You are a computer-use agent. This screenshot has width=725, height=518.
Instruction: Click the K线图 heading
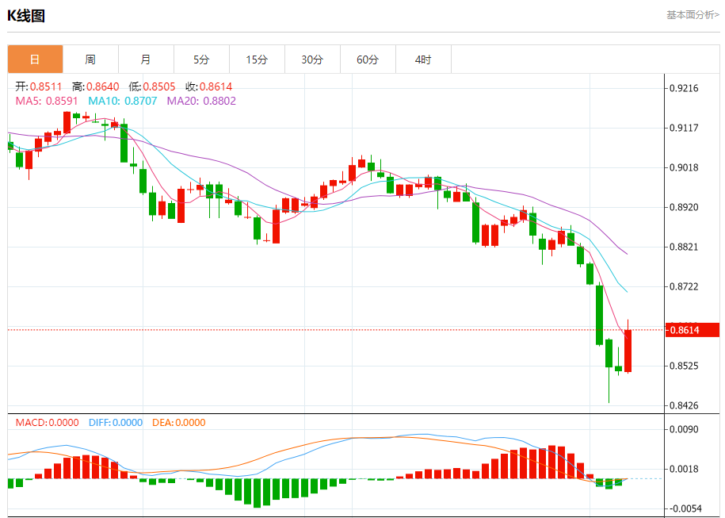click(26, 16)
